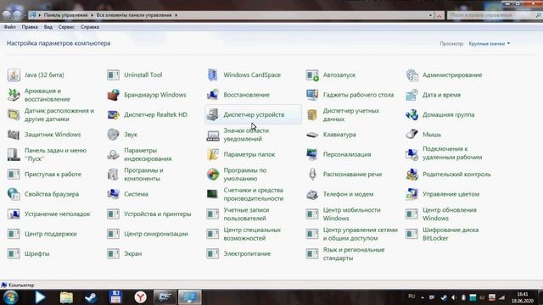Open the Управление цветом icon
The image size is (543, 305).
tap(411, 194)
